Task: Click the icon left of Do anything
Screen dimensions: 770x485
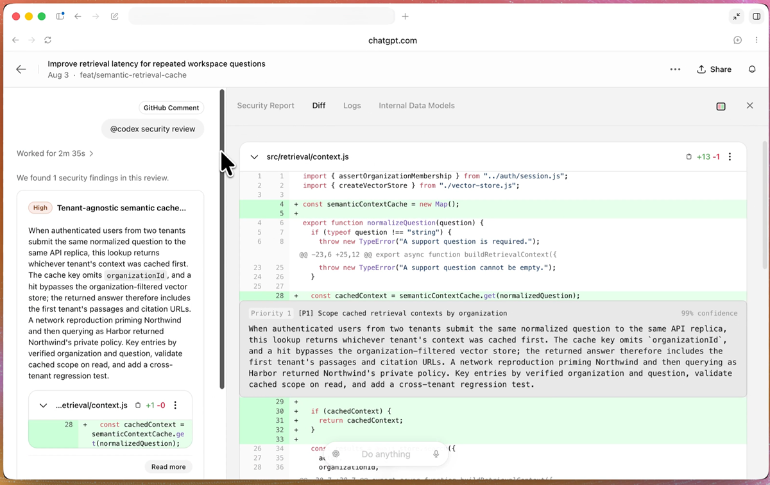Action: coord(336,454)
